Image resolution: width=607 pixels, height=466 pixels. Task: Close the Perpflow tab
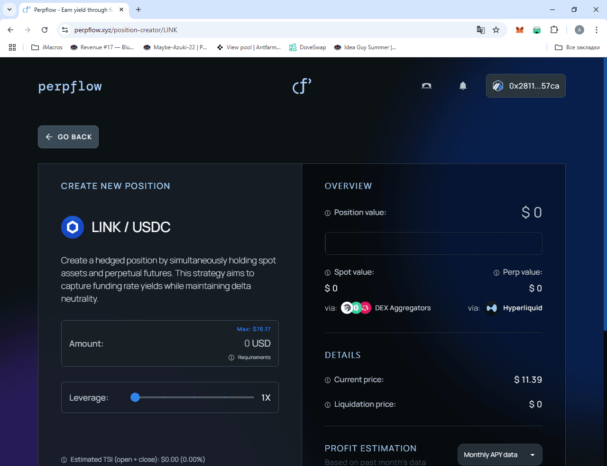121,9
